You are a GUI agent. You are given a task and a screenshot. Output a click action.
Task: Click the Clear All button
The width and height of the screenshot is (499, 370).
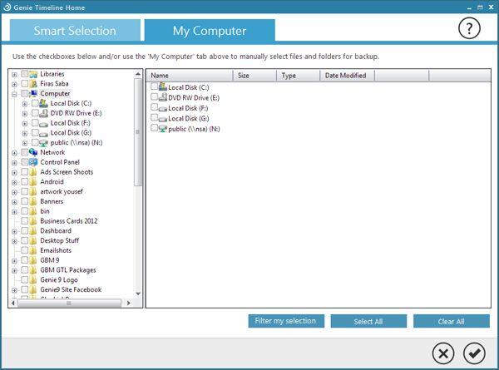coord(452,321)
